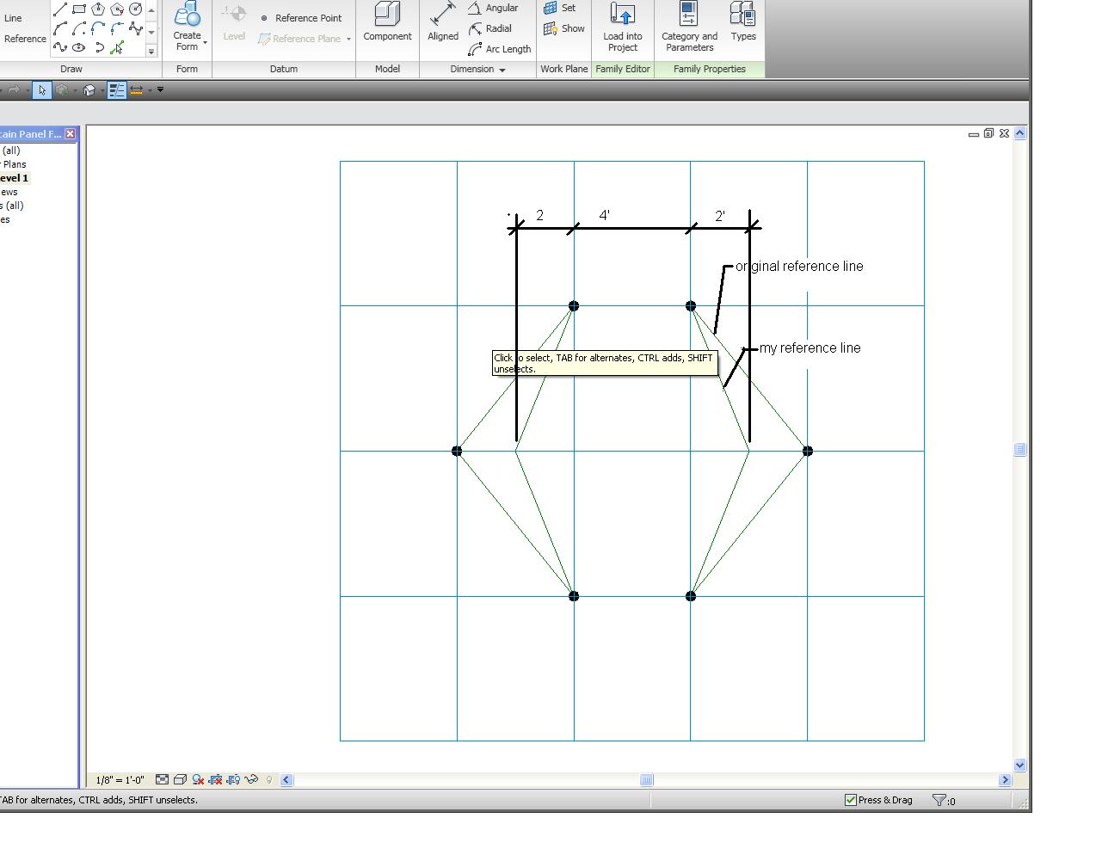This screenshot has width=1102, height=861.
Task: Toggle the Modify arrow tool in quick access toolbar
Action: [x=42, y=90]
